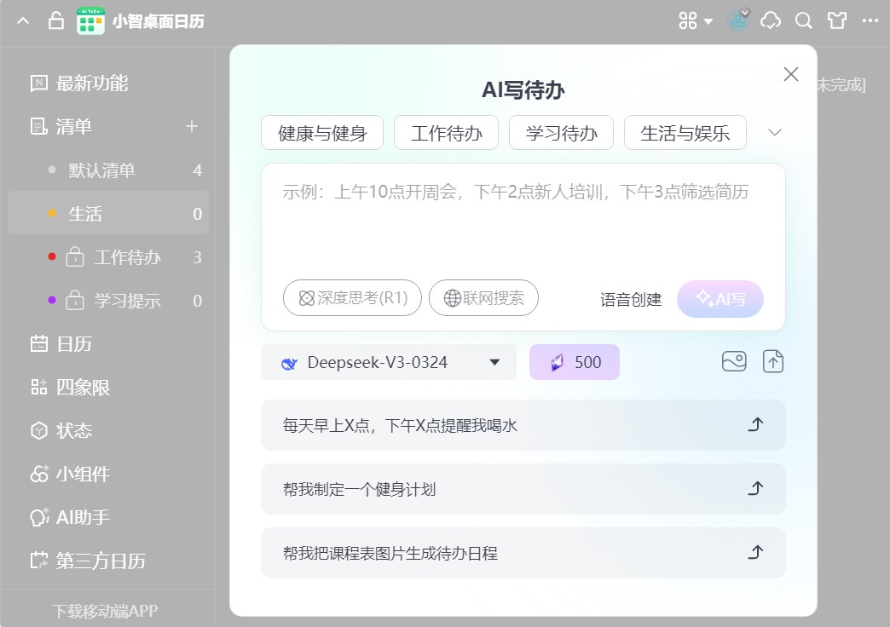The height and width of the screenshot is (627, 890).
Task: Open the 四象限 (Quadrant) view icon
Action: coord(39,388)
